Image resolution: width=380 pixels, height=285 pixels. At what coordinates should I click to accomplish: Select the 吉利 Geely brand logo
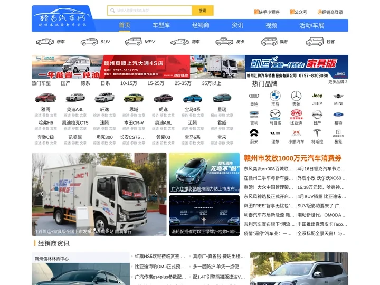254,115
